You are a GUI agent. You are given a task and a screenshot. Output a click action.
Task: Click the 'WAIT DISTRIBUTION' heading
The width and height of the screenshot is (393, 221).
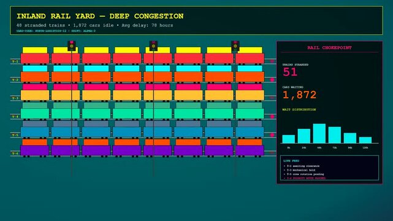pos(299,110)
